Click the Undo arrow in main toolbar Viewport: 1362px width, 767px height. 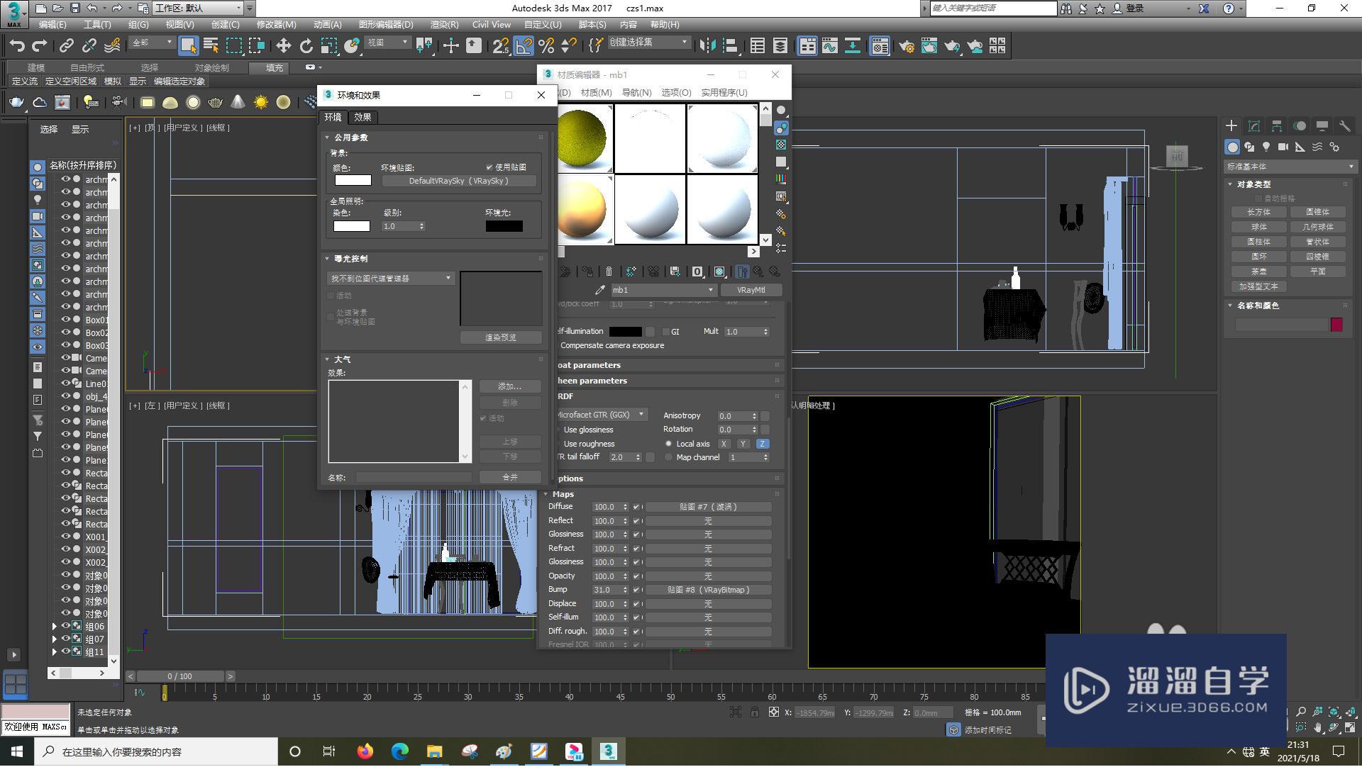click(x=17, y=46)
